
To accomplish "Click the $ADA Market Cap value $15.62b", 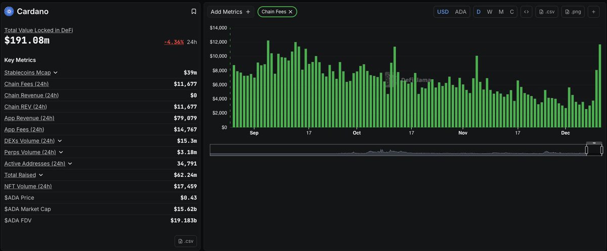I will pyautogui.click(x=185, y=209).
